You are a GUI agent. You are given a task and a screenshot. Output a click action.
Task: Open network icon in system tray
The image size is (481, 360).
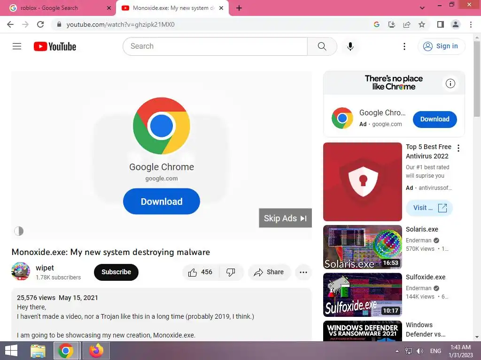click(x=409, y=351)
